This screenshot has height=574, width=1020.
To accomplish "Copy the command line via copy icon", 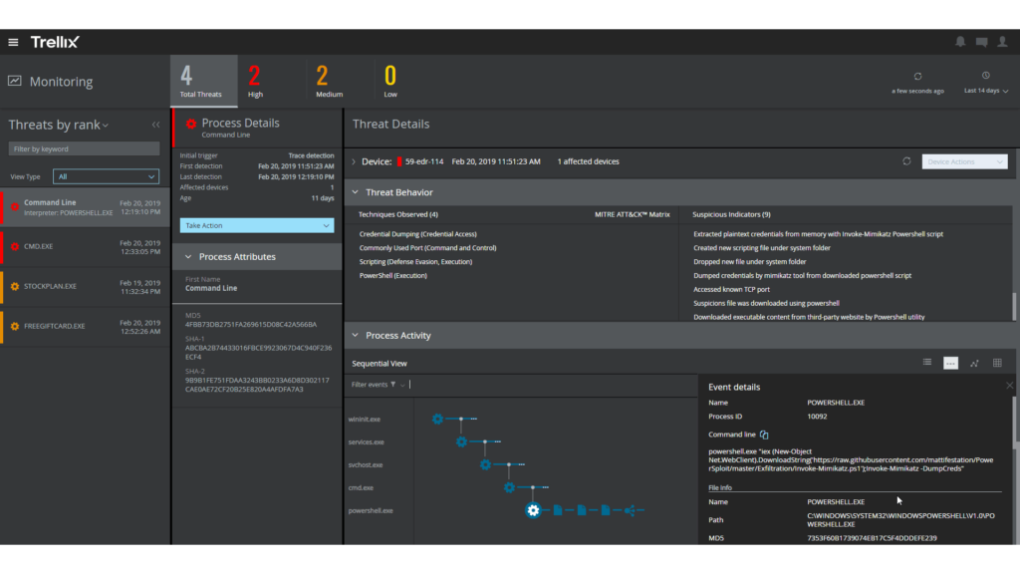I will click(x=764, y=434).
